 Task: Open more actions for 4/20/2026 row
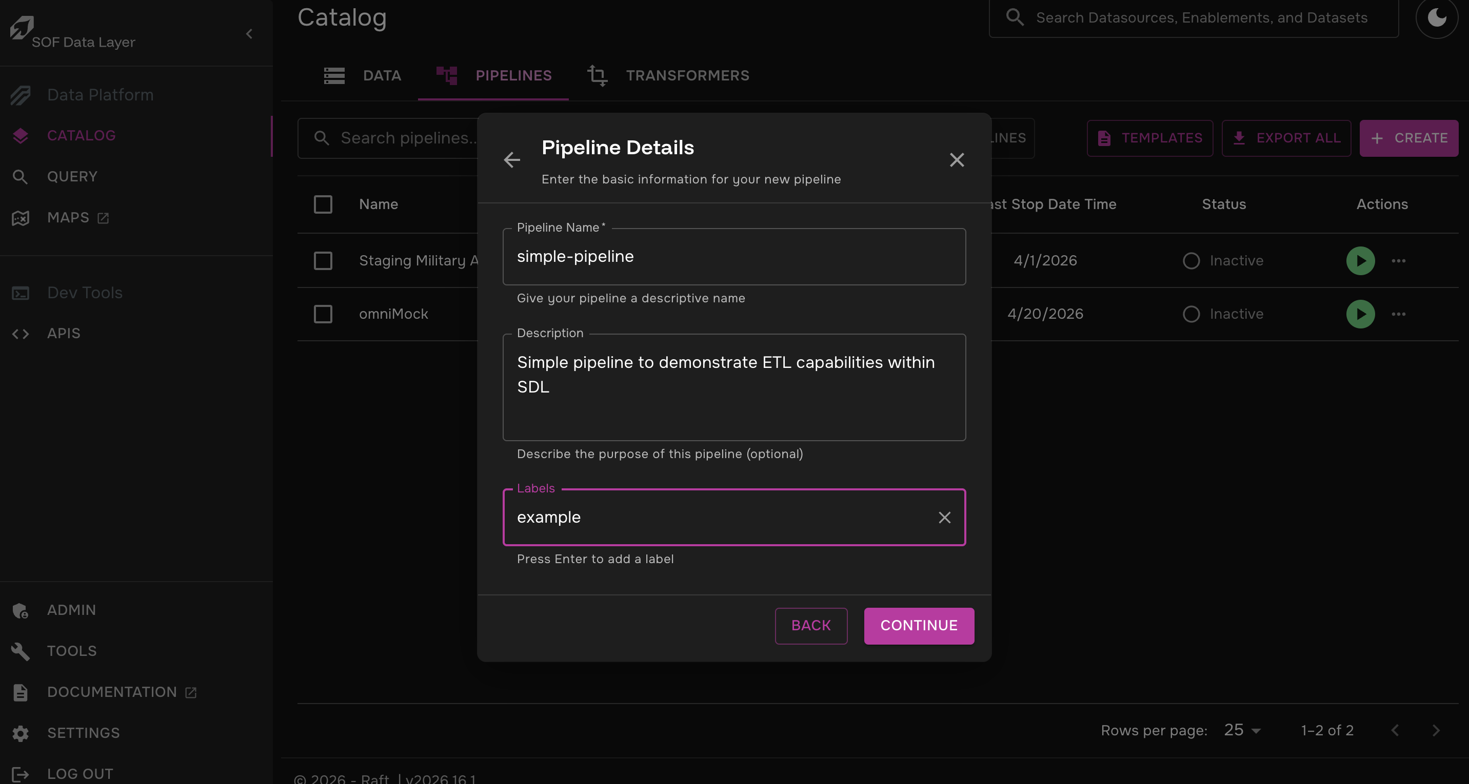[x=1398, y=314]
